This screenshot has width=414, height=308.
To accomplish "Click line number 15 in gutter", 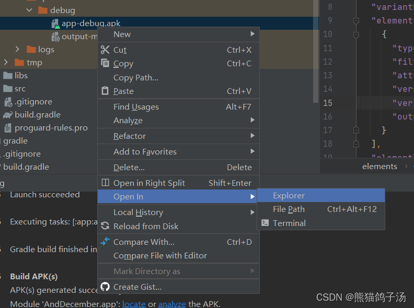I will (328, 103).
